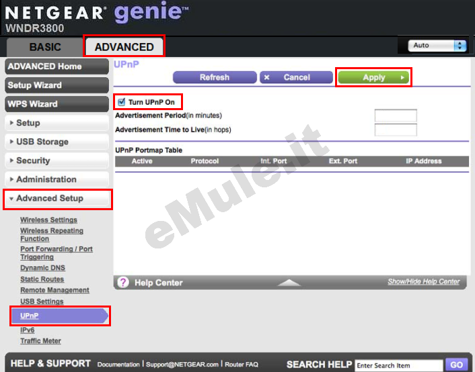Screen dimensions: 475x372
Task: Click the UPnP Portmap Table heading
Action: [x=149, y=150]
